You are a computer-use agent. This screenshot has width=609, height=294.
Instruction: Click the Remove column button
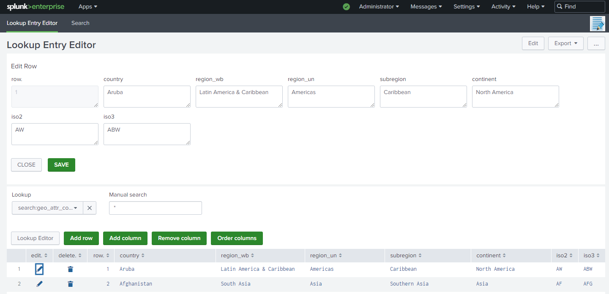tap(179, 238)
